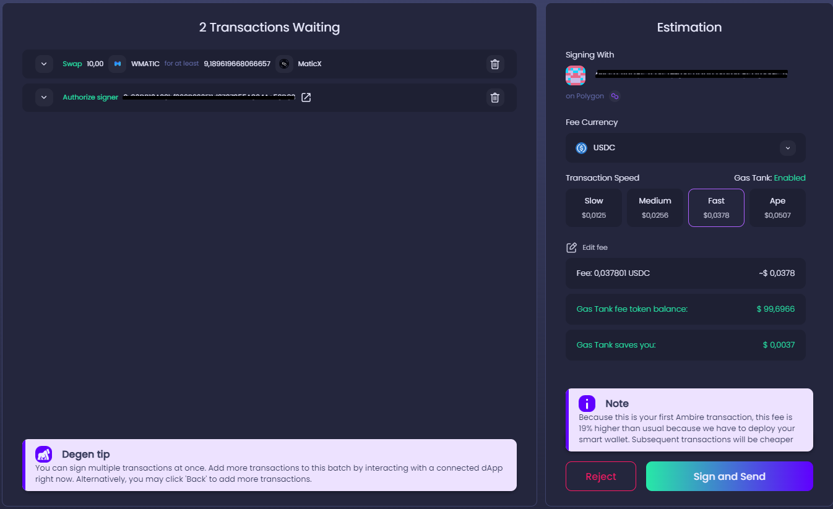This screenshot has height=509, width=833.
Task: Click the Authorize signer label
Action: pos(90,97)
